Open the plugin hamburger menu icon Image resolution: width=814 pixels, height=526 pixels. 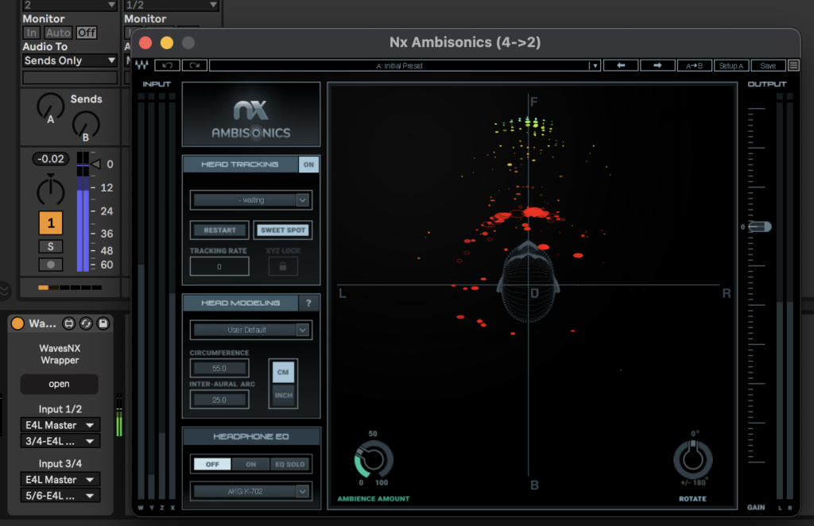coord(793,66)
